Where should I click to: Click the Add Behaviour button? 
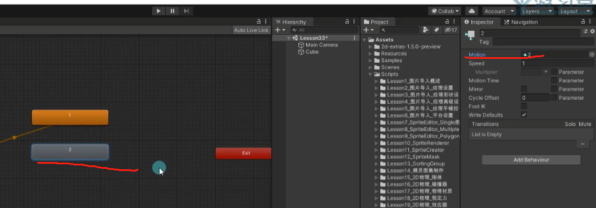click(x=531, y=160)
